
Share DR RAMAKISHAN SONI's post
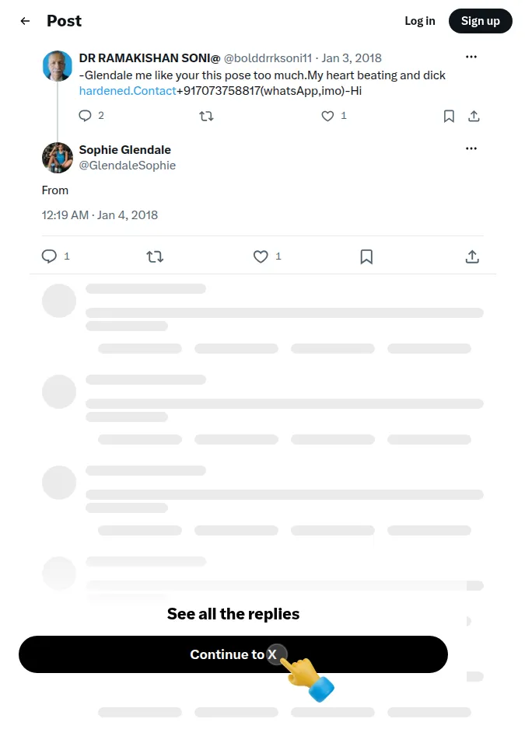(x=474, y=116)
